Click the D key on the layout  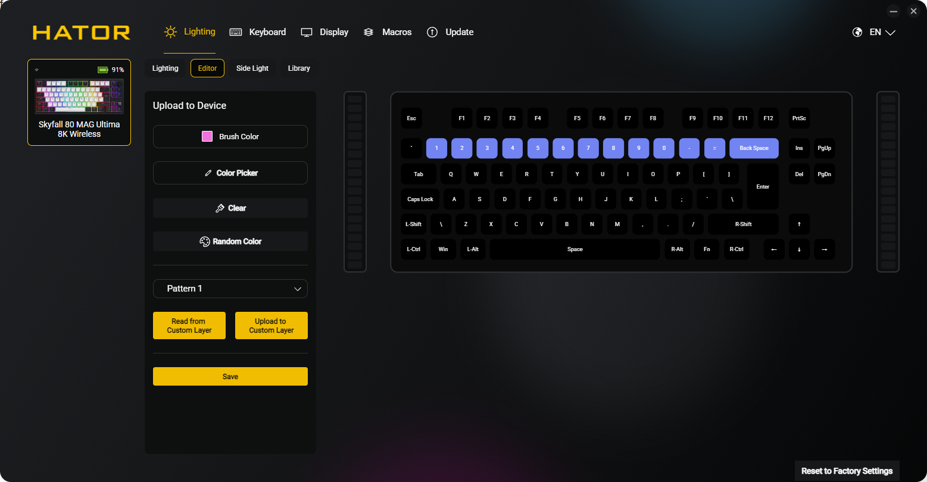click(x=505, y=199)
